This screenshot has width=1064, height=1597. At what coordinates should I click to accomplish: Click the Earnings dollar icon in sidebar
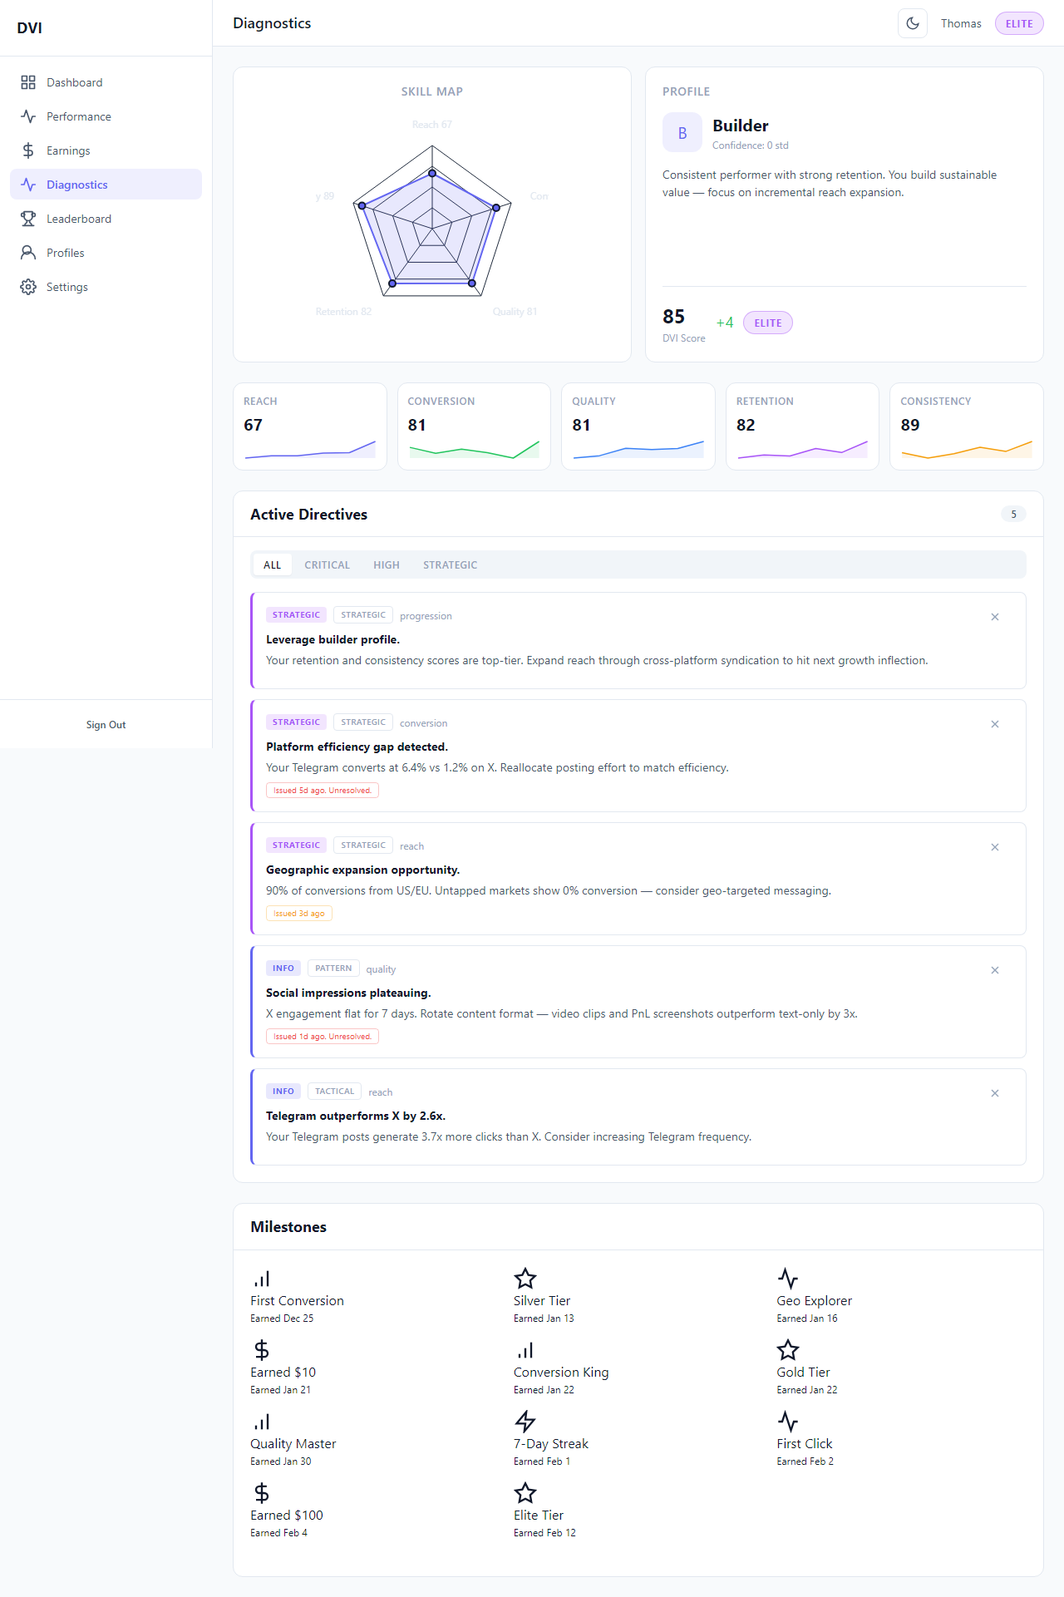point(28,150)
